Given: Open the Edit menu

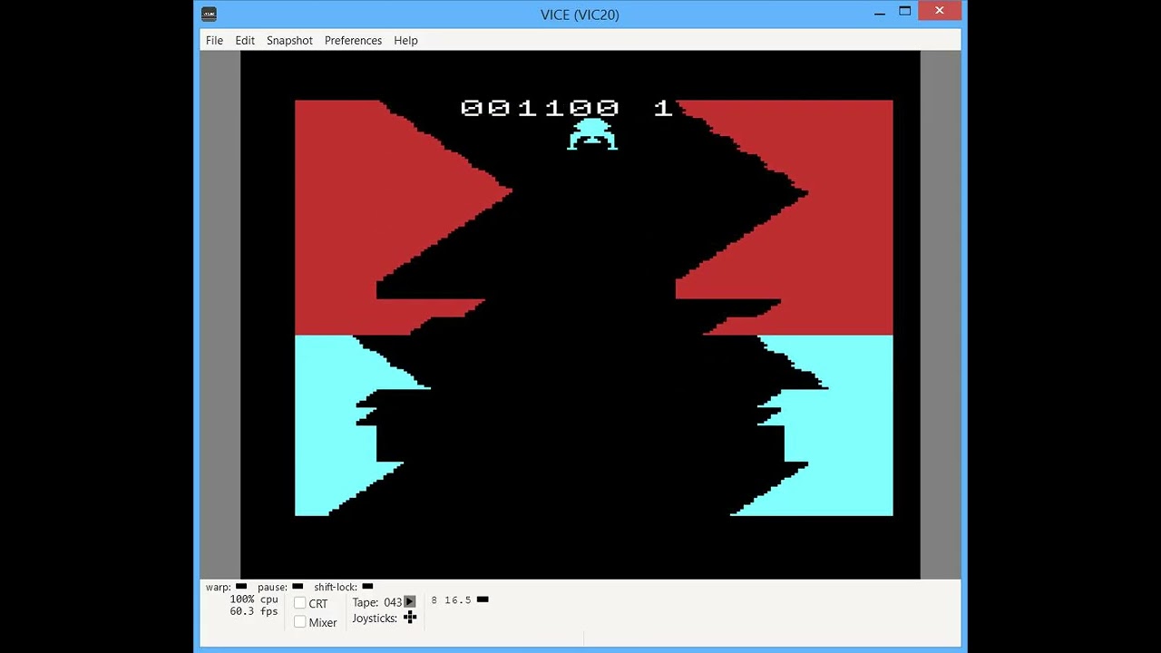Looking at the screenshot, I should click(x=245, y=41).
